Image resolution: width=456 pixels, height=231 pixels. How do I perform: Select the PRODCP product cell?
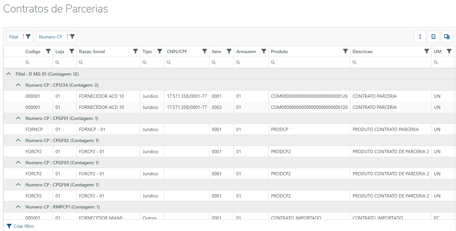[x=309, y=129]
